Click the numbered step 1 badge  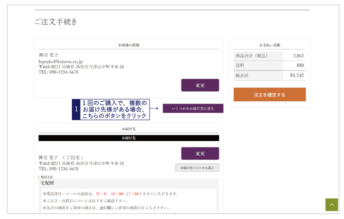click(x=76, y=109)
